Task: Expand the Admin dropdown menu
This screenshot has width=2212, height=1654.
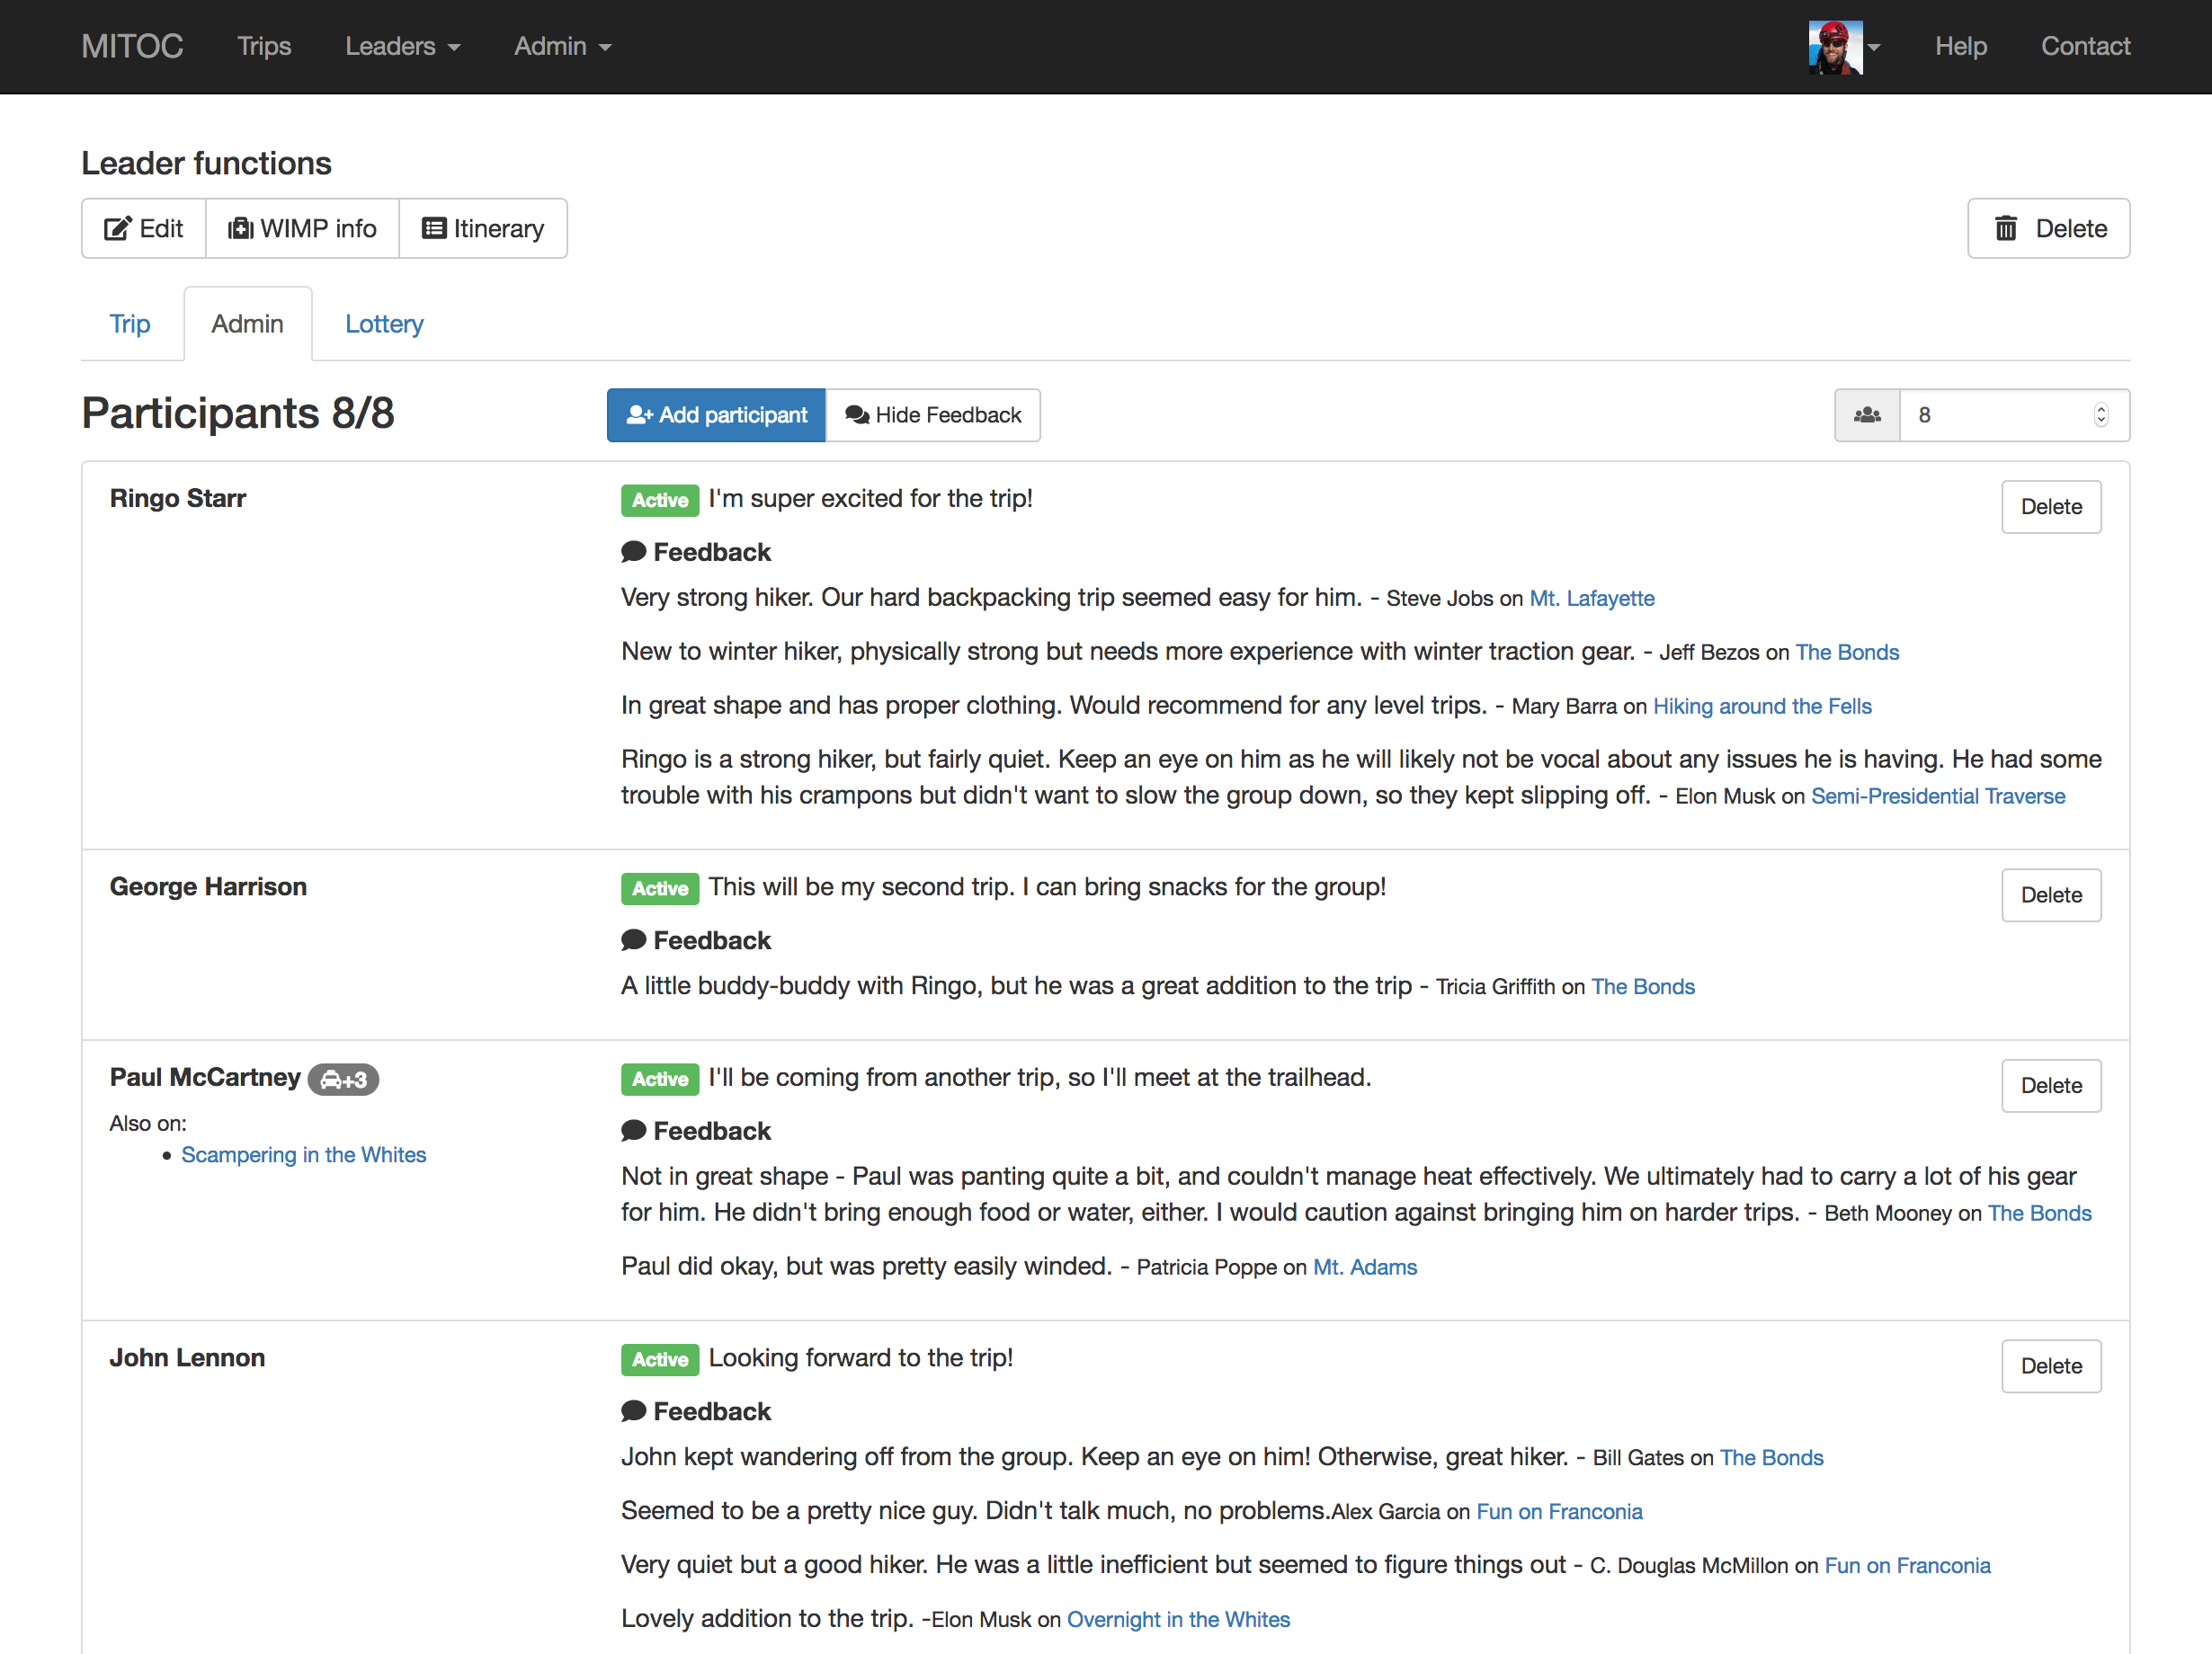Action: coord(562,46)
